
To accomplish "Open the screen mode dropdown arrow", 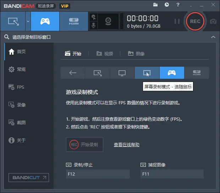I will point(28,21).
